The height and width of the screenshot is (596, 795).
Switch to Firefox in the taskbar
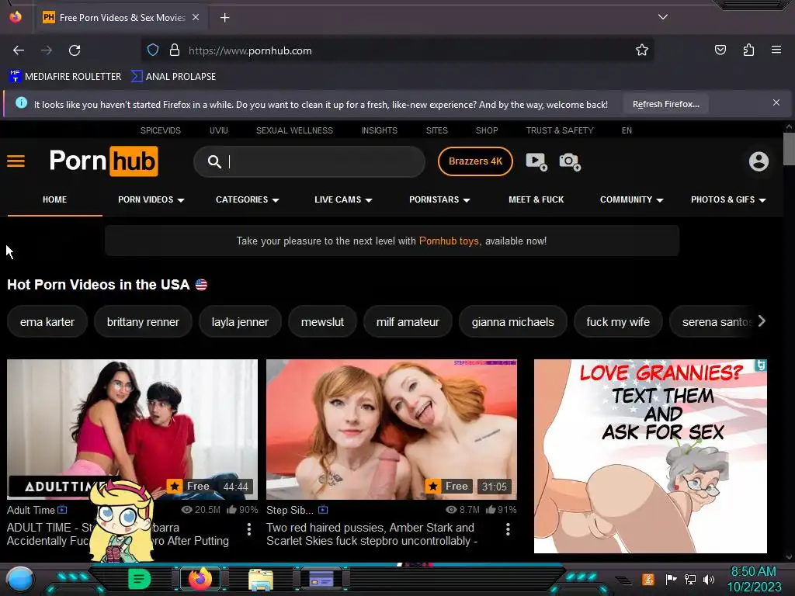coord(200,579)
